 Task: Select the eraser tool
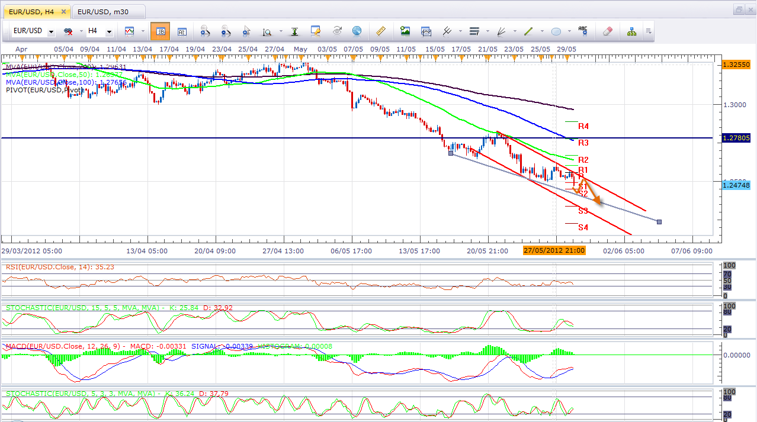(607, 31)
